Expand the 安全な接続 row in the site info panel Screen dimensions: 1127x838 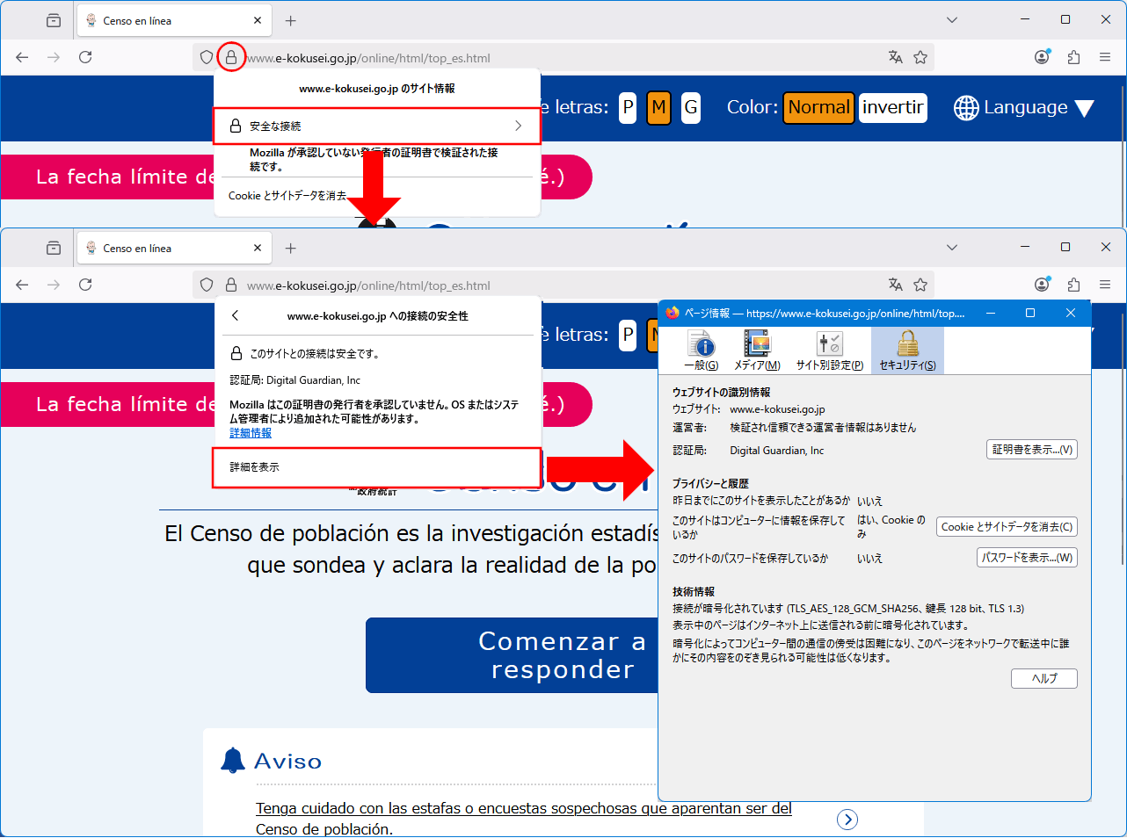tap(376, 126)
